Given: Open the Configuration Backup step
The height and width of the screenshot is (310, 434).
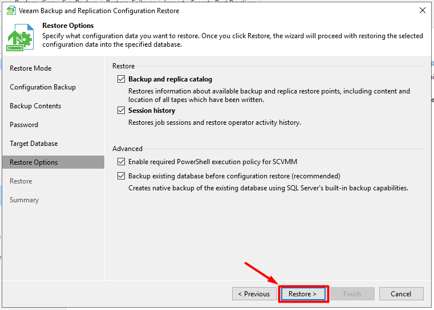Looking at the screenshot, I should [x=43, y=87].
